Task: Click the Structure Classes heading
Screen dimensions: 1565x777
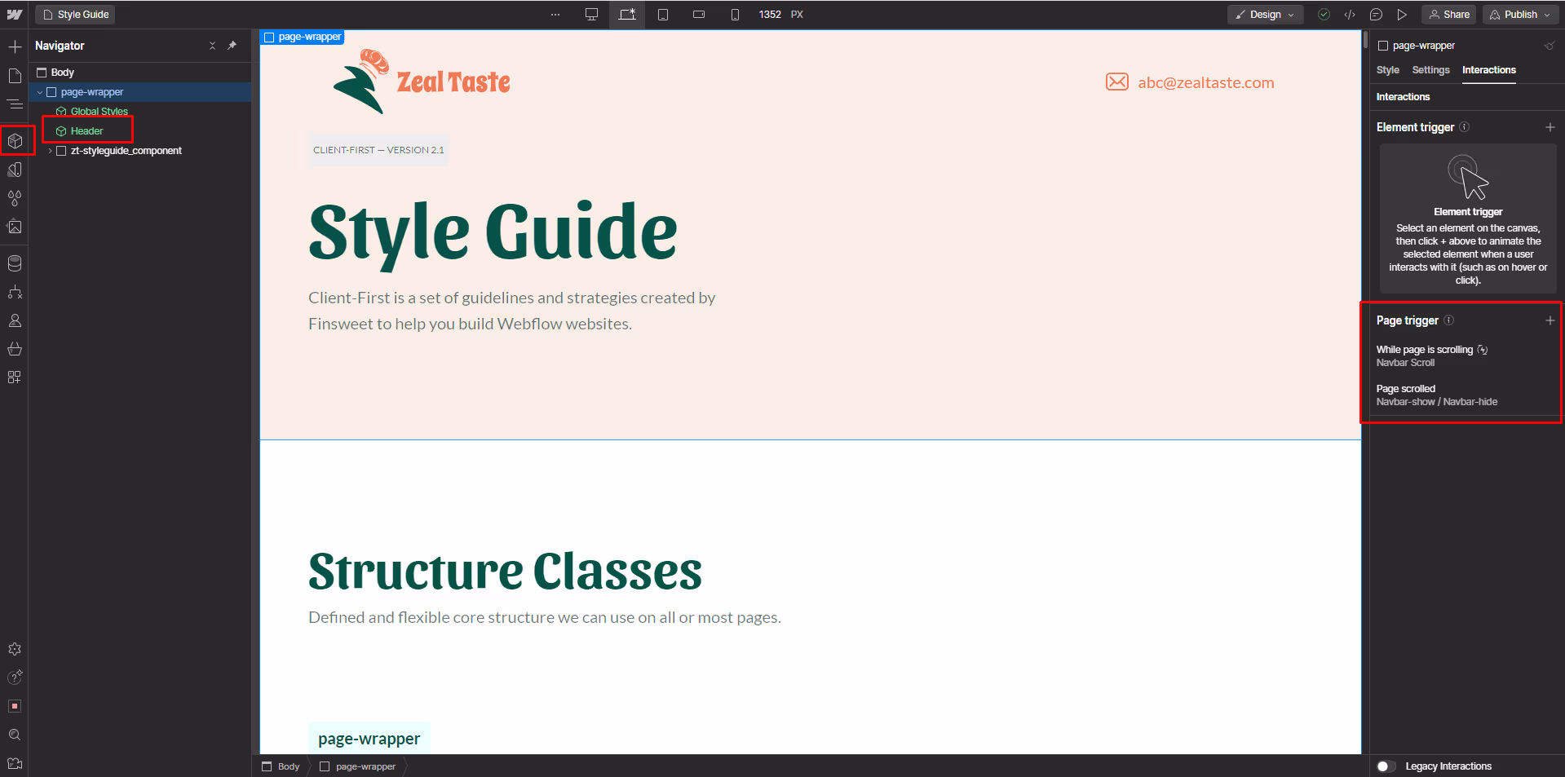Action: 505,571
